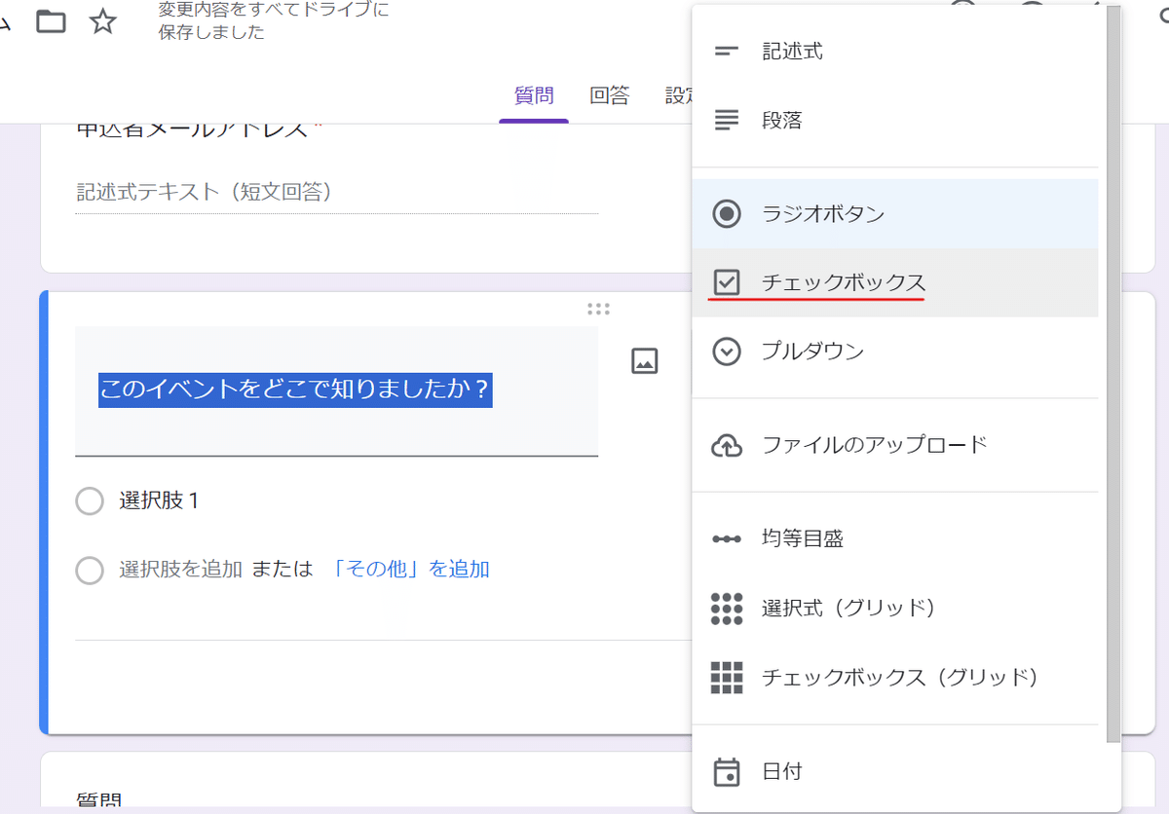Select 段落 paragraph type
1169x814 pixels.
(895, 121)
